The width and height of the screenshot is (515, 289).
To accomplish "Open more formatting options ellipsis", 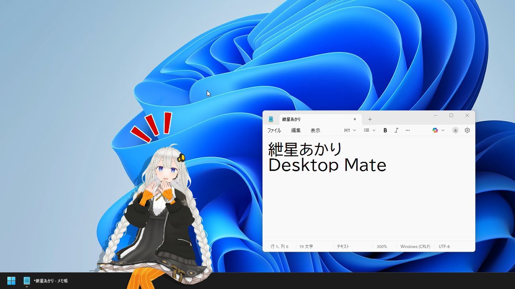I will (x=408, y=130).
